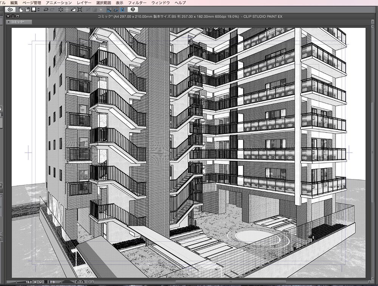Click the rotate canvas left icon
Image resolution: width=378 pixels, height=286 pixels.
point(77,281)
